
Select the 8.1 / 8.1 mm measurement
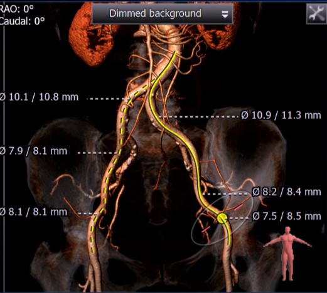coord(33,212)
